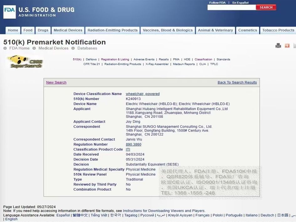Open Instructions for Downloading Viewers and Players
This screenshot has width=296, height=222.
tap(164, 211)
